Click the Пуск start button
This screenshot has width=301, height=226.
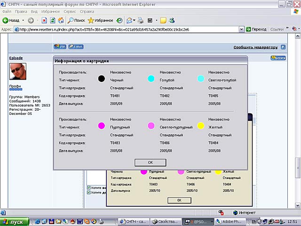click(x=15, y=222)
